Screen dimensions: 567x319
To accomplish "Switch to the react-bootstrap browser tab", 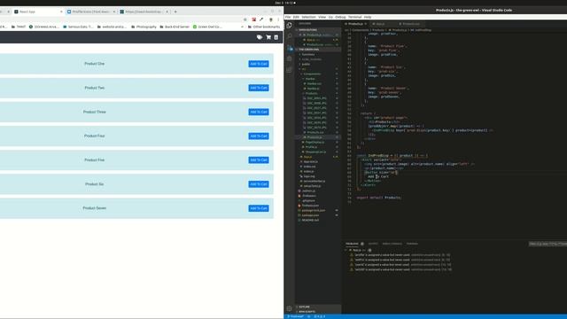I will [x=144, y=12].
